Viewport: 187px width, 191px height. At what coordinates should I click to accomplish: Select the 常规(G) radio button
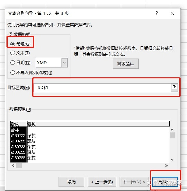point(13,44)
